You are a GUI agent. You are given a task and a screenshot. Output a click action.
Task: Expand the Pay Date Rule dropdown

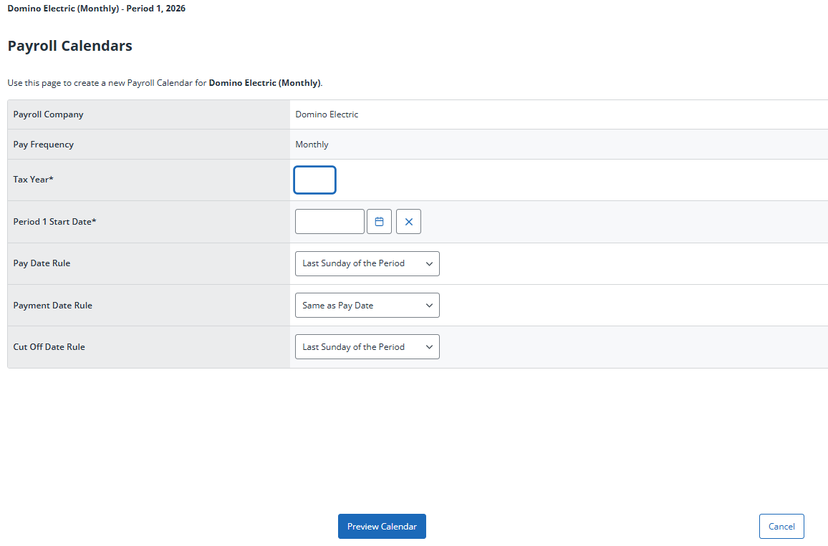pos(367,263)
